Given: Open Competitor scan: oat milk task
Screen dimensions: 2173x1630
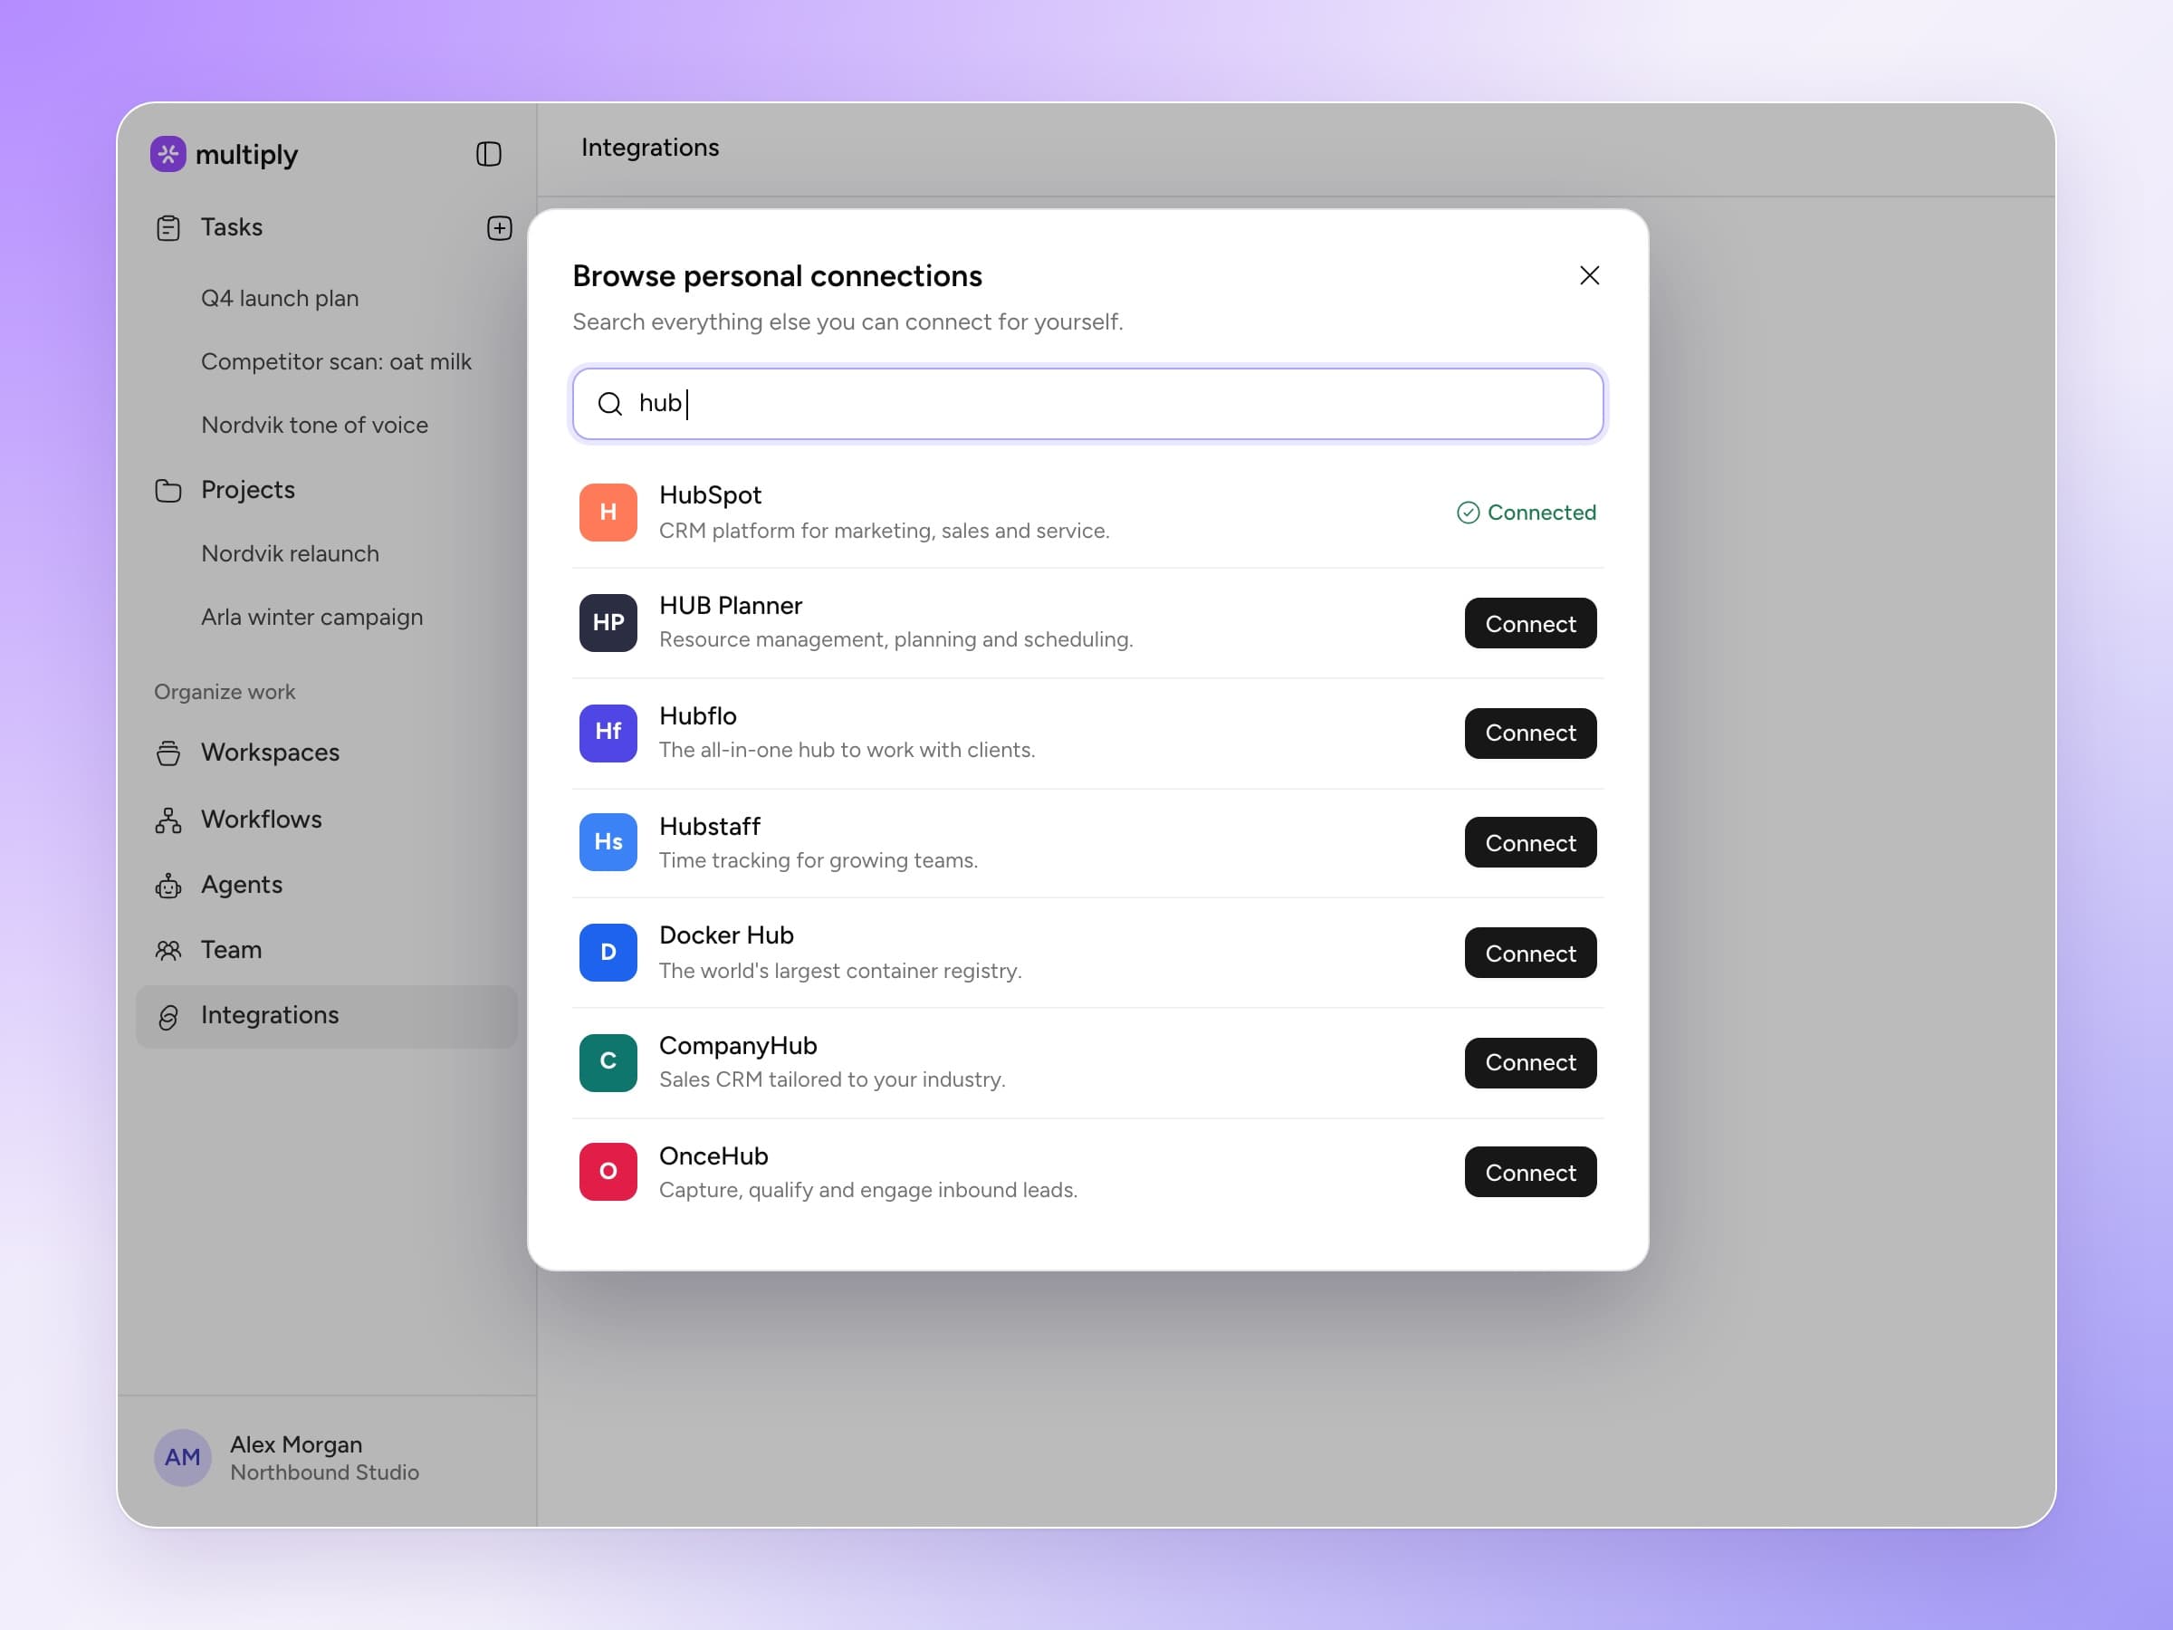Looking at the screenshot, I should [x=336, y=361].
